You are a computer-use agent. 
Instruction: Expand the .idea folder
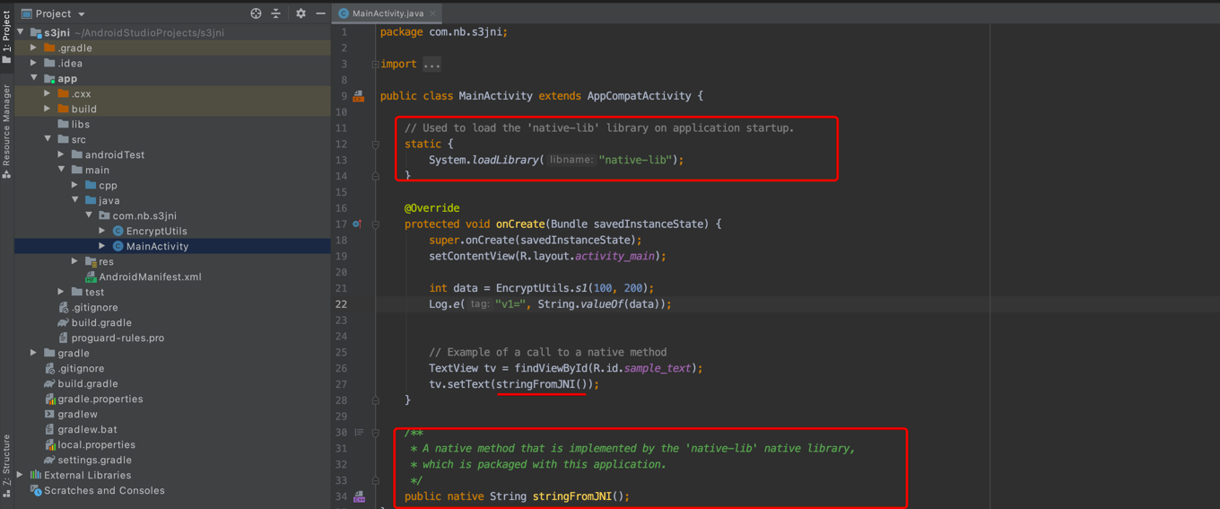tap(34, 63)
